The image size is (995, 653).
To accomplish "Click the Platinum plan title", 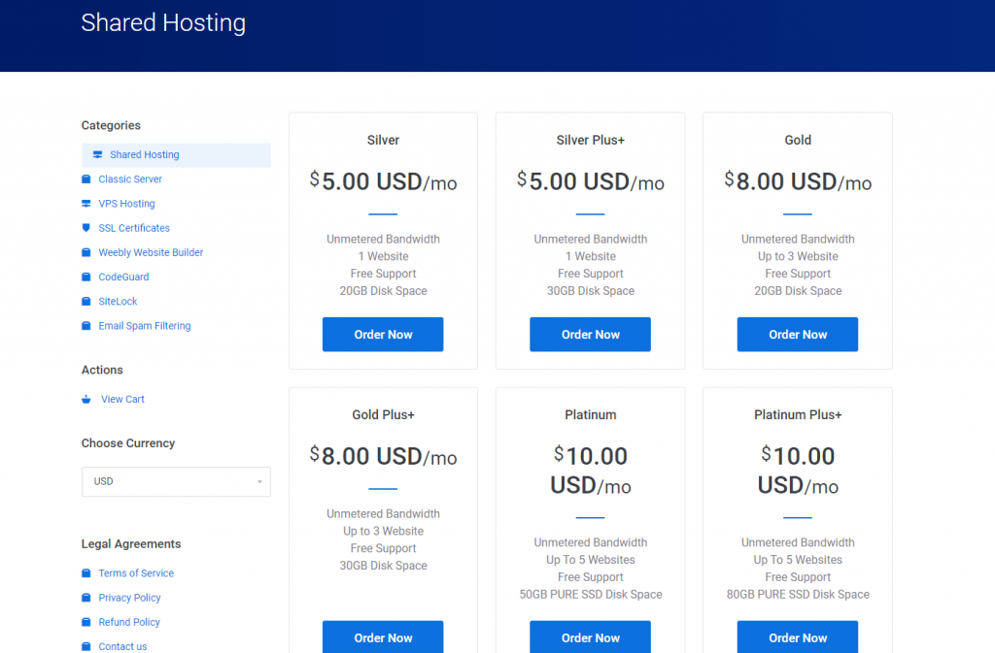I will (x=590, y=415).
